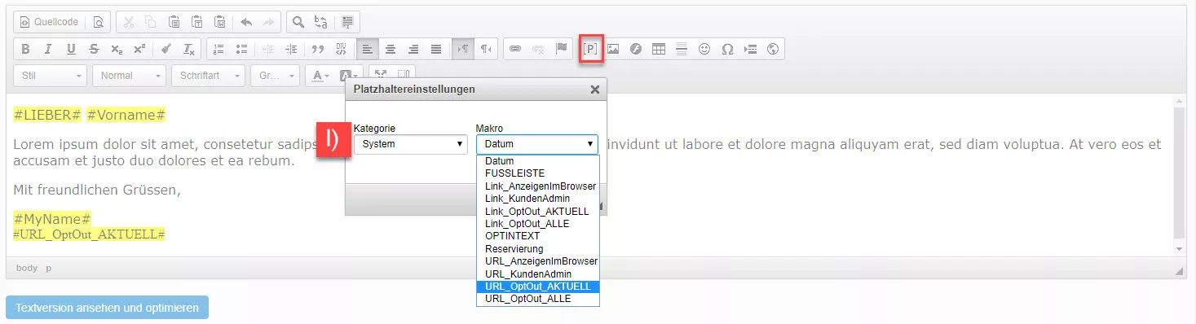Open the Gr... font size dropdown
Image resolution: width=1196 pixels, height=324 pixels.
click(275, 76)
